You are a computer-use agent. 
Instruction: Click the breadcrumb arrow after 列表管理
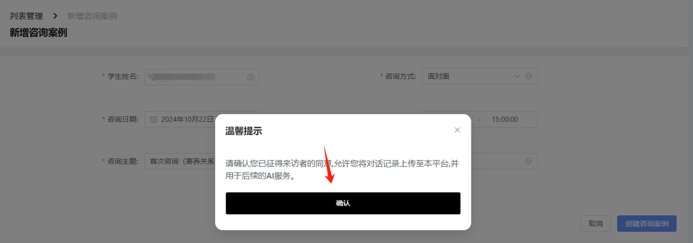coord(55,16)
